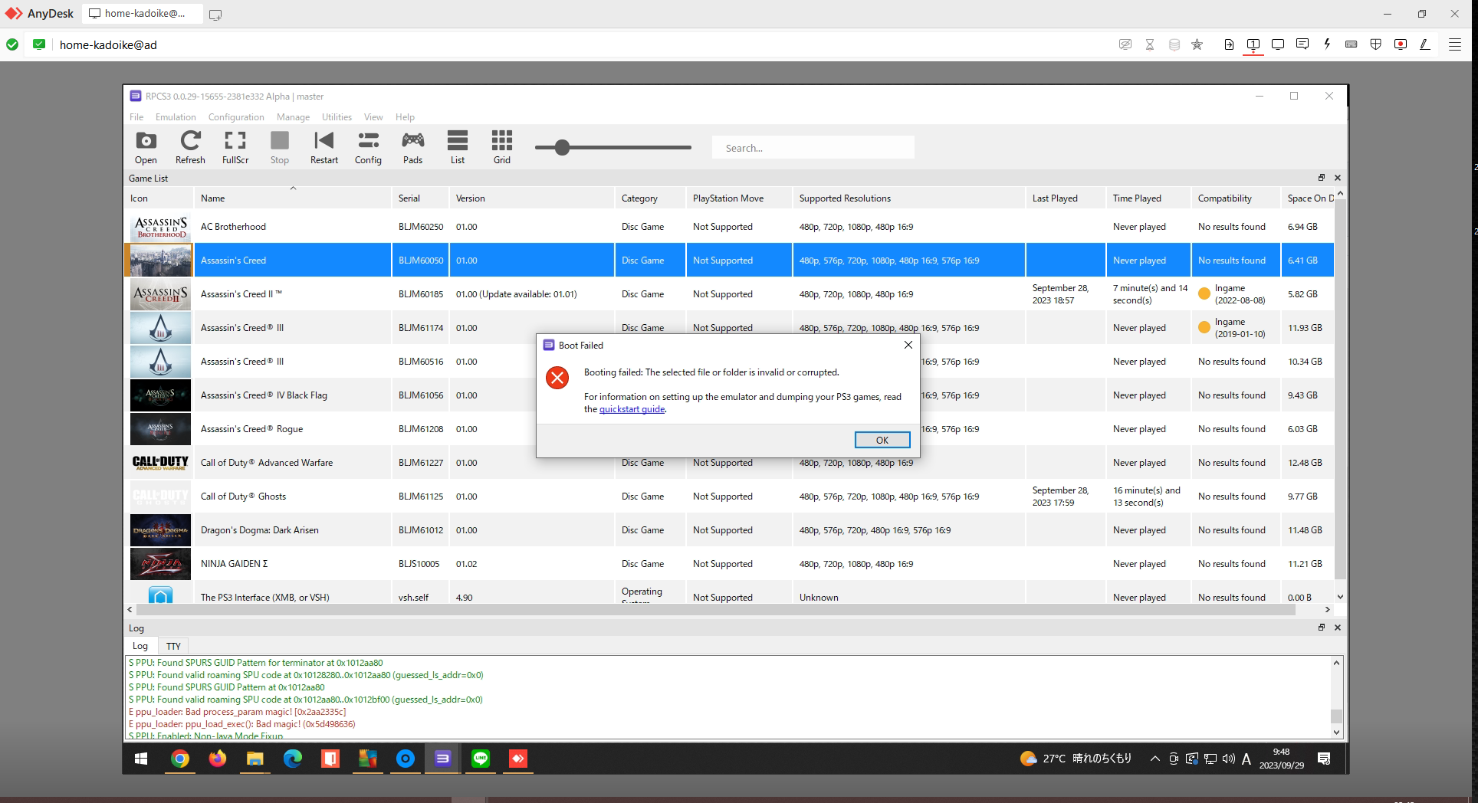Select Assassin's Creed IV Black Flag

tap(264, 395)
